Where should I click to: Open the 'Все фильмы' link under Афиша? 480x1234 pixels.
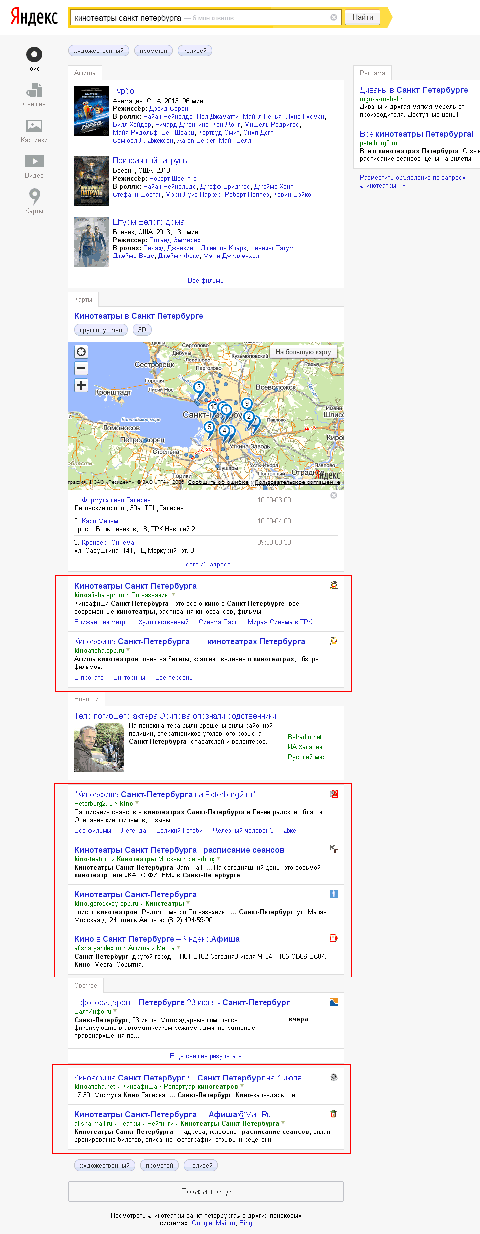pyautogui.click(x=206, y=280)
